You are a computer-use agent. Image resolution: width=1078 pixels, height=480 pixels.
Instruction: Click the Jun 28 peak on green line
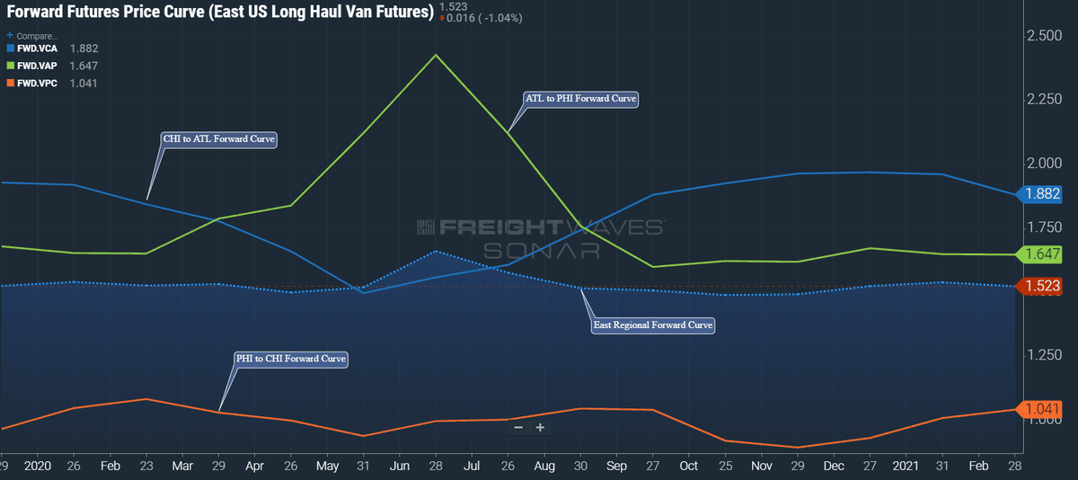(436, 55)
